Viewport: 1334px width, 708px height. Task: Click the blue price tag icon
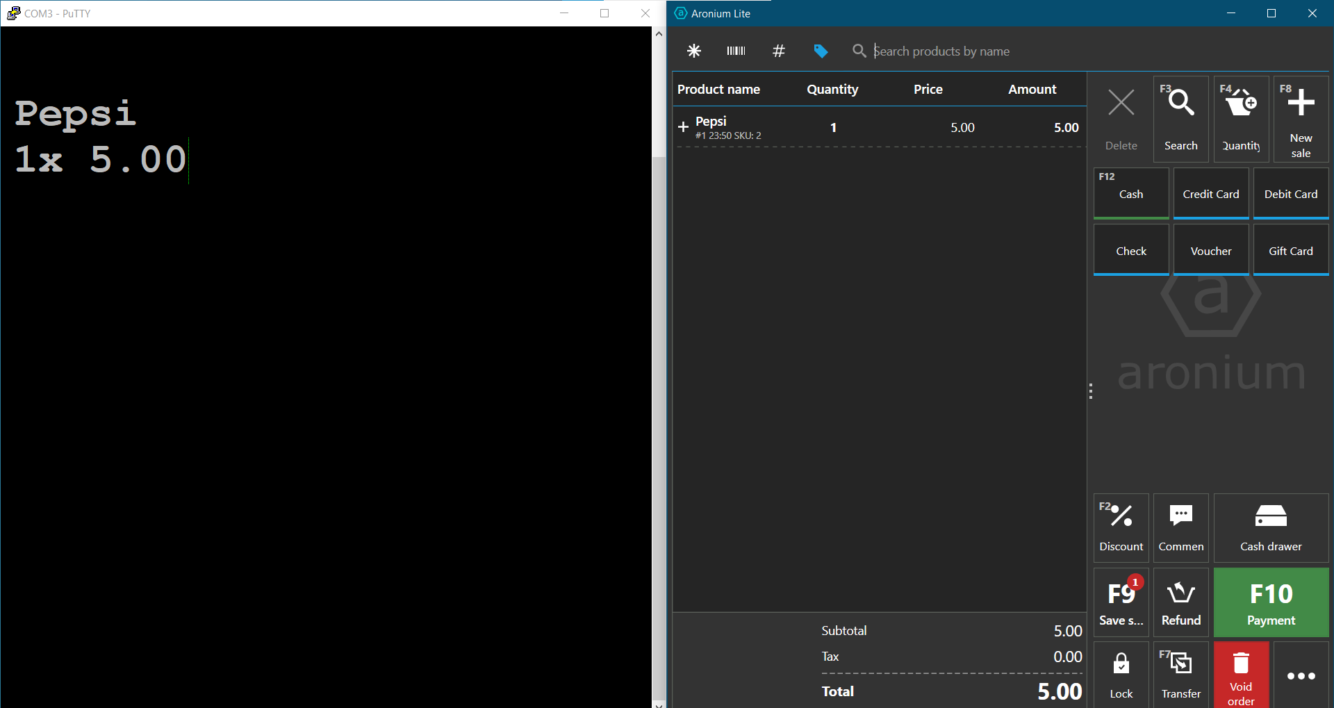click(821, 51)
